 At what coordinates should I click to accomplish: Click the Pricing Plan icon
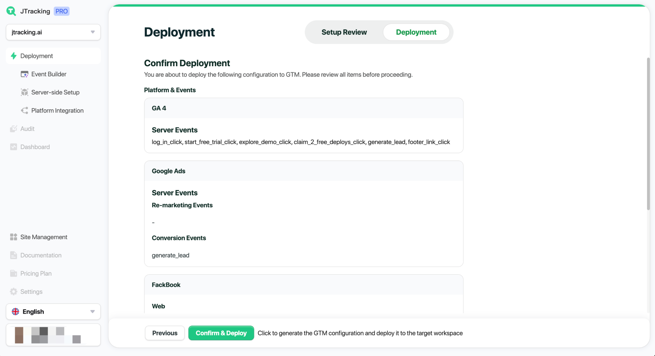pos(14,274)
